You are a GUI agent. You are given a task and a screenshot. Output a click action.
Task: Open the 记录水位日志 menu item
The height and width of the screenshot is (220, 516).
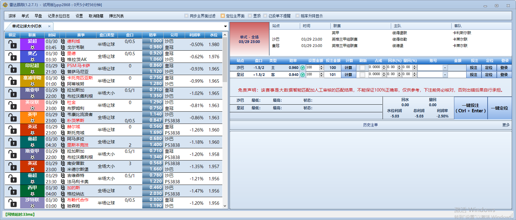59,16
